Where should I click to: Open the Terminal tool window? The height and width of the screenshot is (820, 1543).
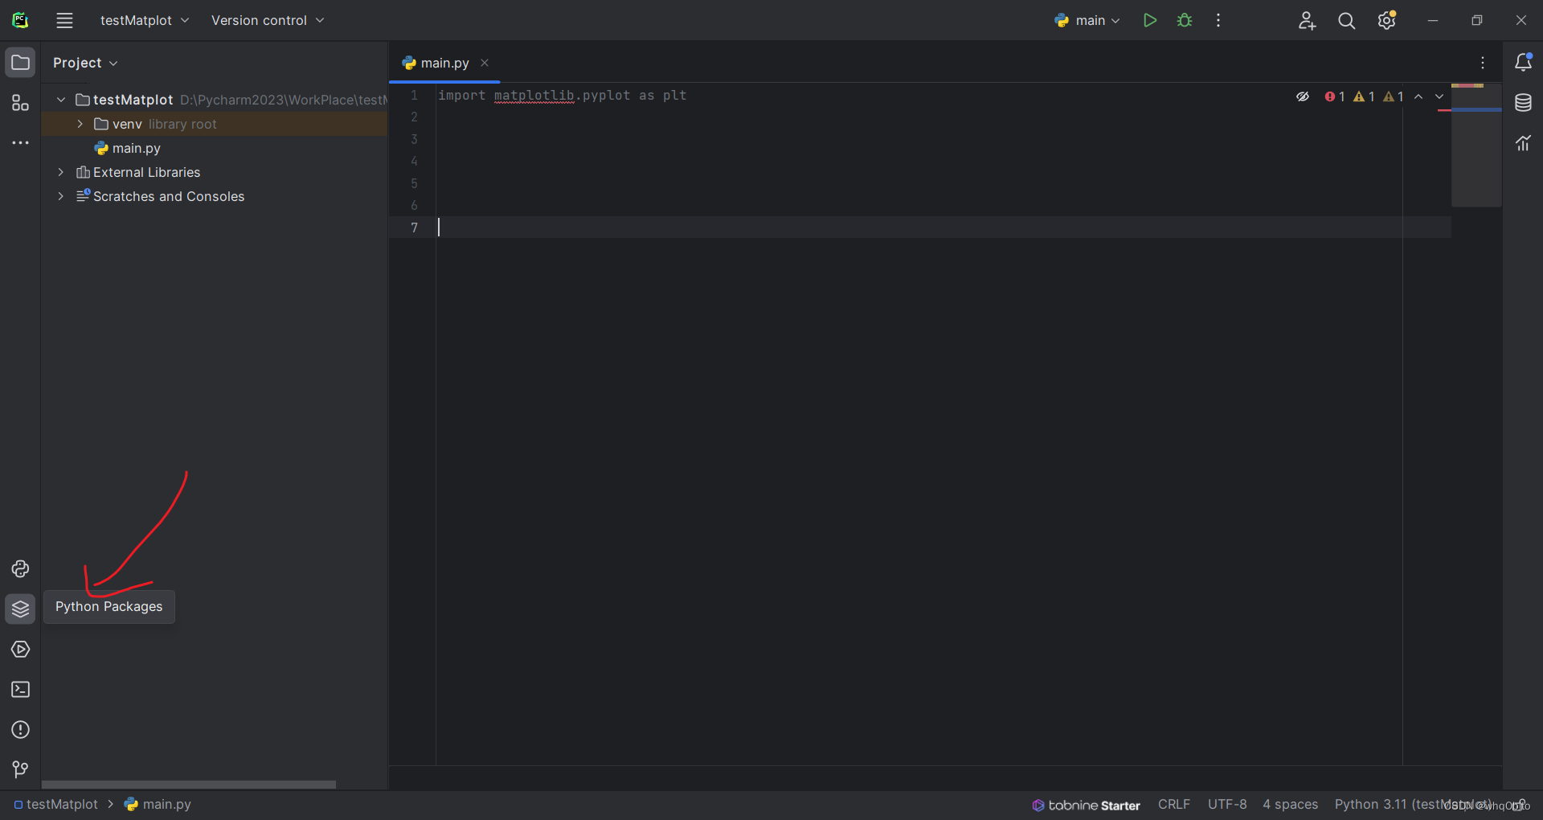tap(20, 690)
